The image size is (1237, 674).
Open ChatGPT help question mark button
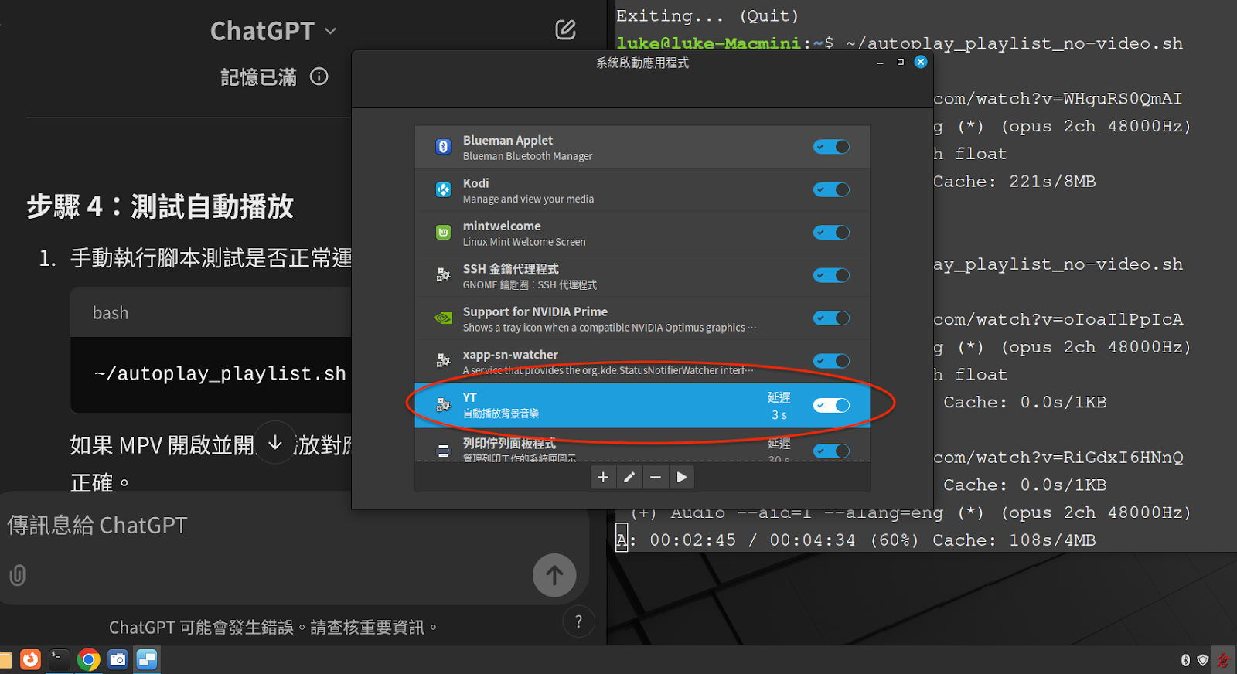578,621
